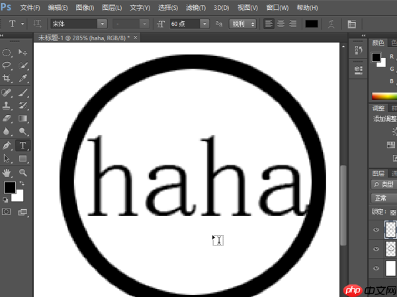This screenshot has height=297, width=397.
Task: Select the Quick Selection tool
Action: (22, 65)
